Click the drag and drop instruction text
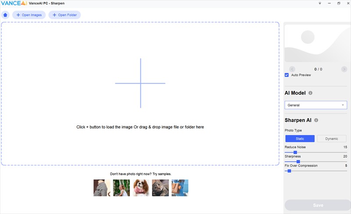 tap(140, 127)
